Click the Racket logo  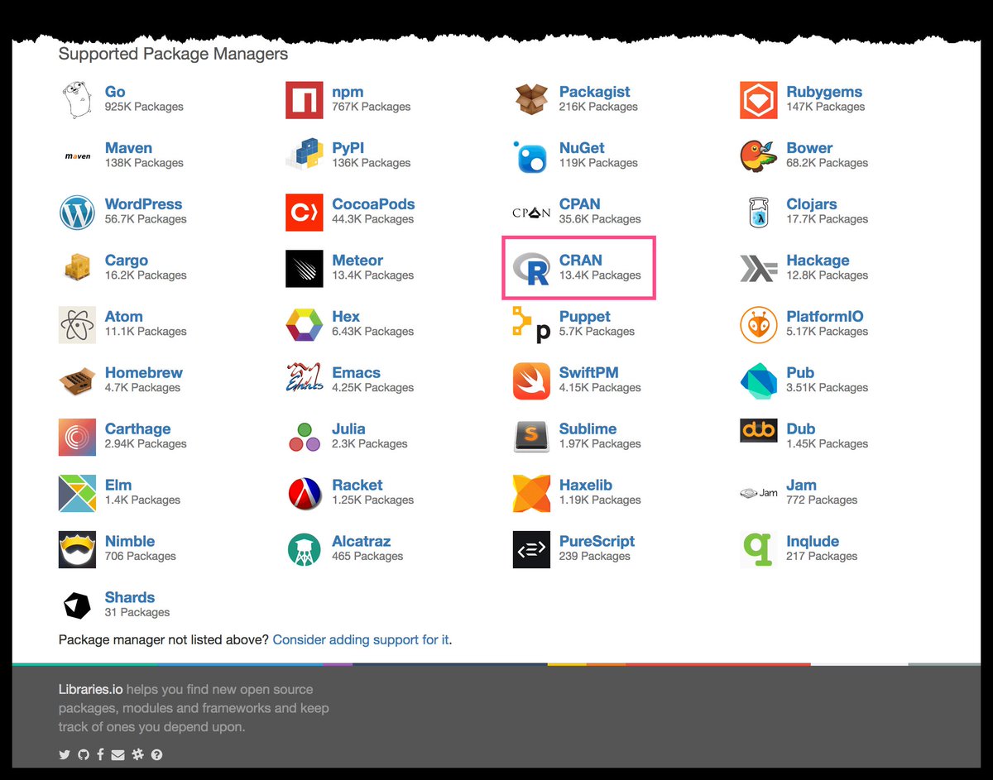click(304, 494)
